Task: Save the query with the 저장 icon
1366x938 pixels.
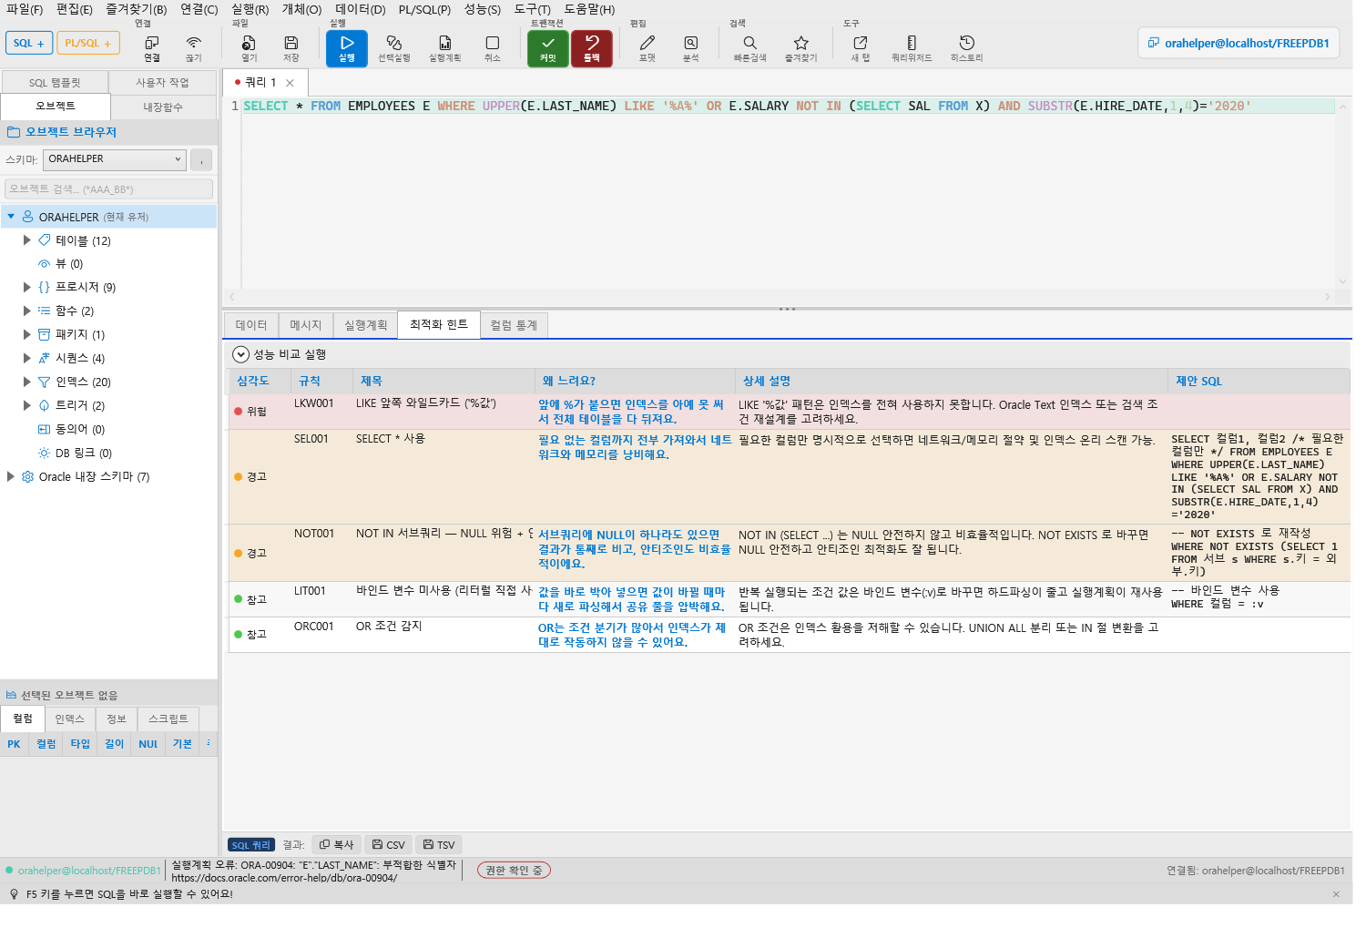Action: click(x=291, y=47)
